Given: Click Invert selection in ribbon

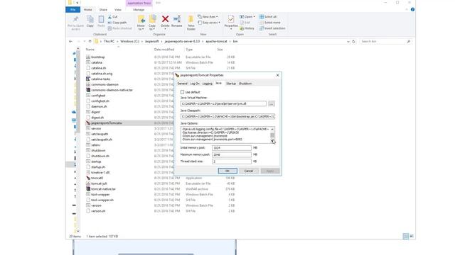Looking at the screenshot, I should click(272, 28).
